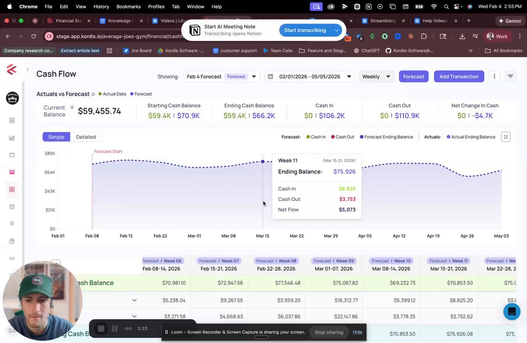The height and width of the screenshot is (343, 527).
Task: Click the calendar icon in date range
Action: pyautogui.click(x=270, y=77)
